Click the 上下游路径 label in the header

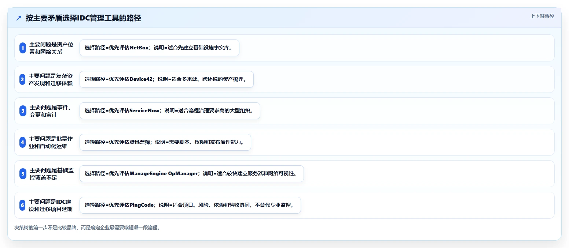tap(542, 16)
